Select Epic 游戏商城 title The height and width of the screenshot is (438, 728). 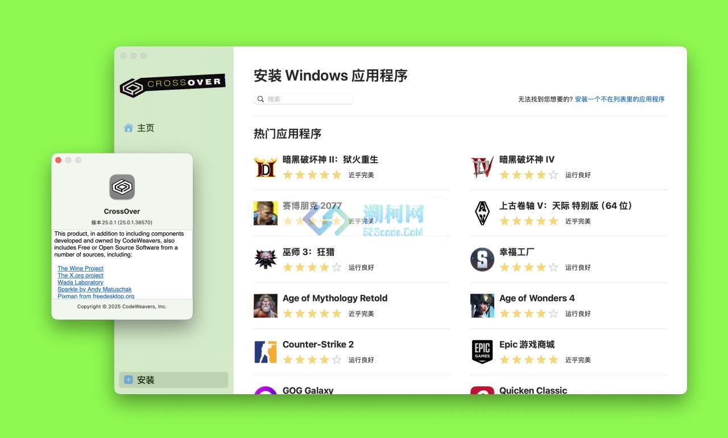[527, 344]
